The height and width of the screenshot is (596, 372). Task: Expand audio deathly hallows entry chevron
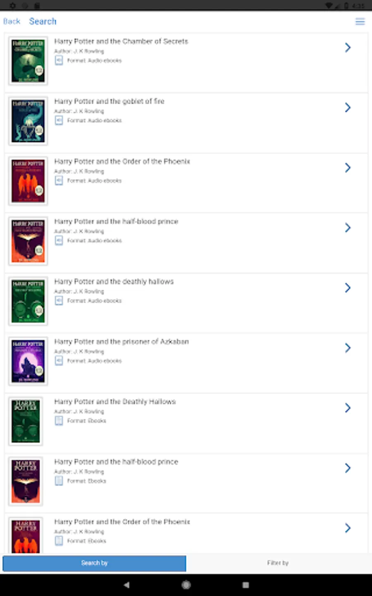(348, 288)
